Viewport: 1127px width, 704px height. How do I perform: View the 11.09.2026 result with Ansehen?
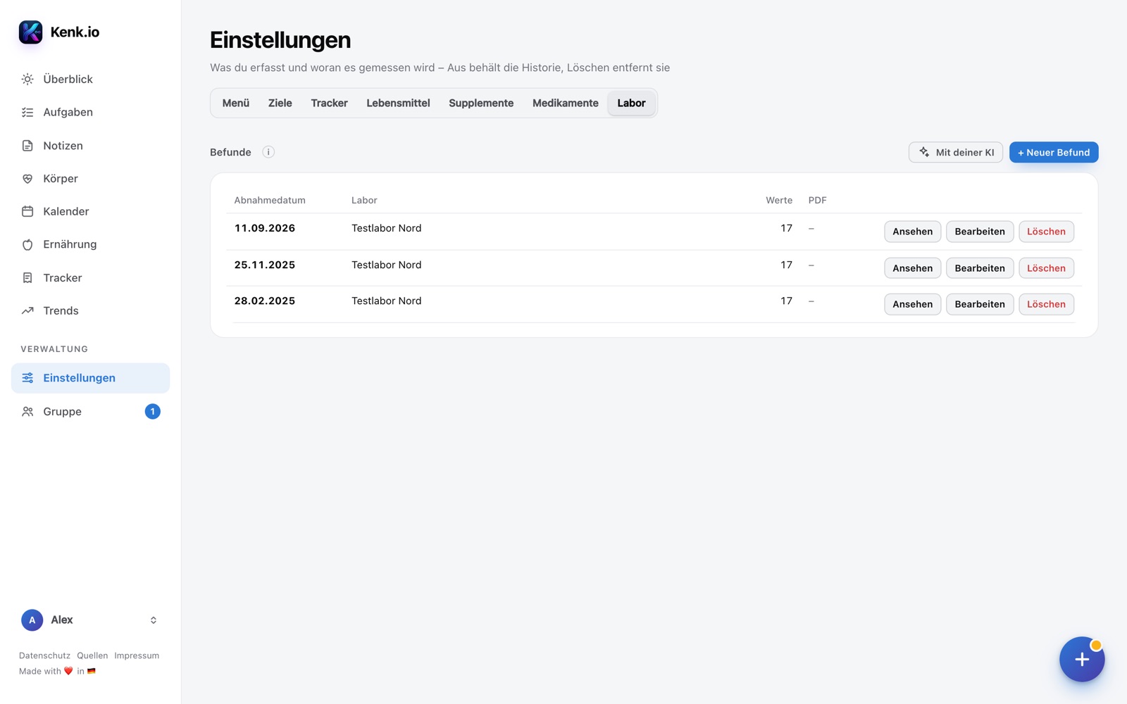(x=912, y=232)
